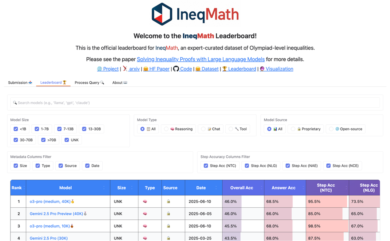This screenshot has width=390, height=241.
Task: Click the globe icon beside Project
Action: pyautogui.click(x=100, y=69)
